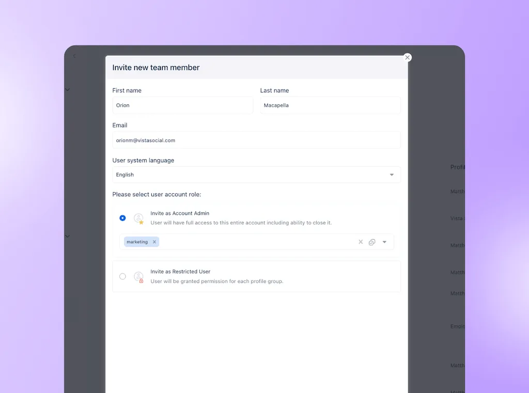This screenshot has height=393, width=529.
Task: Click the Restricted User lock icon
Action: [138, 277]
